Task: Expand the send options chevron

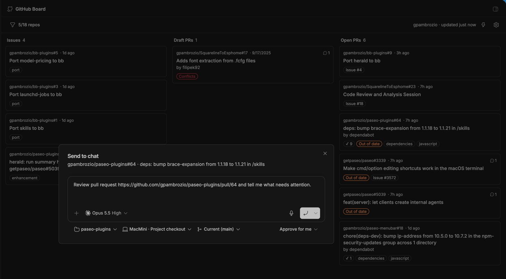Action: pos(316,213)
